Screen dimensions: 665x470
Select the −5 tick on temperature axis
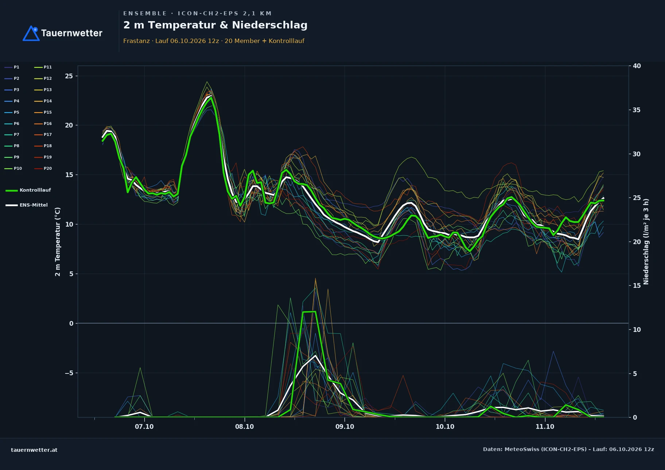click(69, 373)
